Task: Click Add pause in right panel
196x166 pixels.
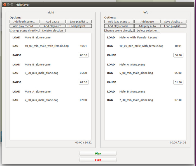Action: tap(53, 22)
